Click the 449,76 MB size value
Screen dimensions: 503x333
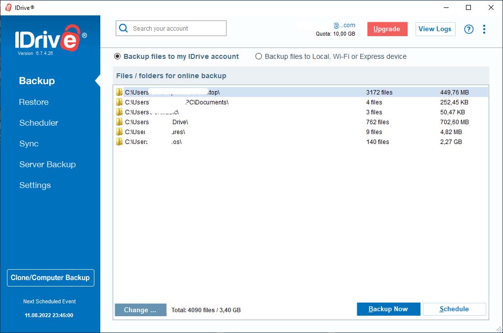coord(454,93)
